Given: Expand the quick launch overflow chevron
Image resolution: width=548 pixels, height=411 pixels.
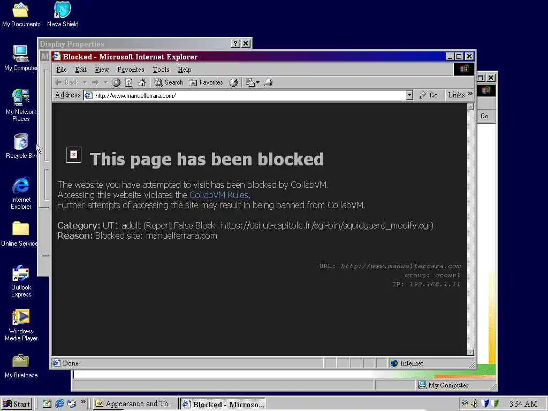Looking at the screenshot, I should point(83,402).
